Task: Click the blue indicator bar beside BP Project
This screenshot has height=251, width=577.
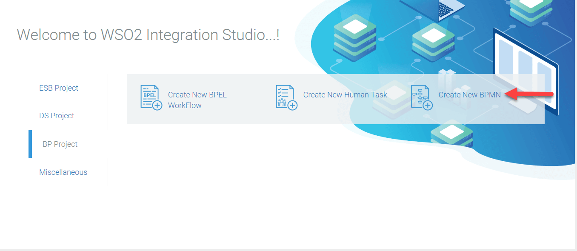Action: point(30,144)
